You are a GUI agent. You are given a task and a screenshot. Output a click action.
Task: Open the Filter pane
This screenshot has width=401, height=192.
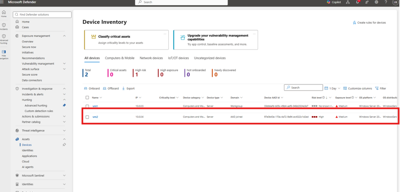click(381, 89)
